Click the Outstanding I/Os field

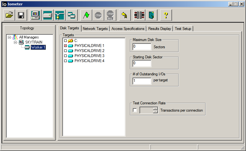[x=142, y=81]
